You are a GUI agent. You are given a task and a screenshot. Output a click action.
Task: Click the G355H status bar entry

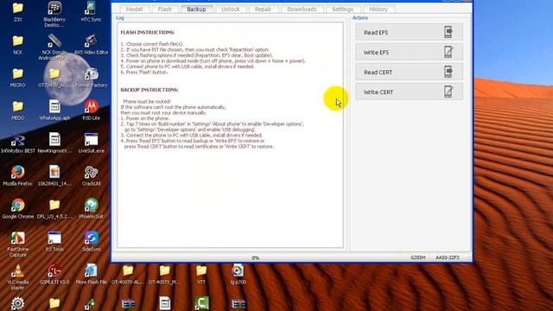pos(418,257)
